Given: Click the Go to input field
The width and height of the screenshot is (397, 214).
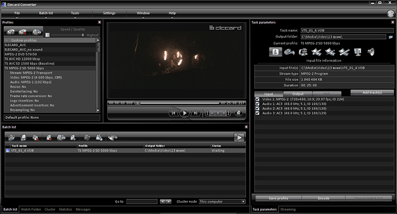Looking at the screenshot, I should [142, 202].
